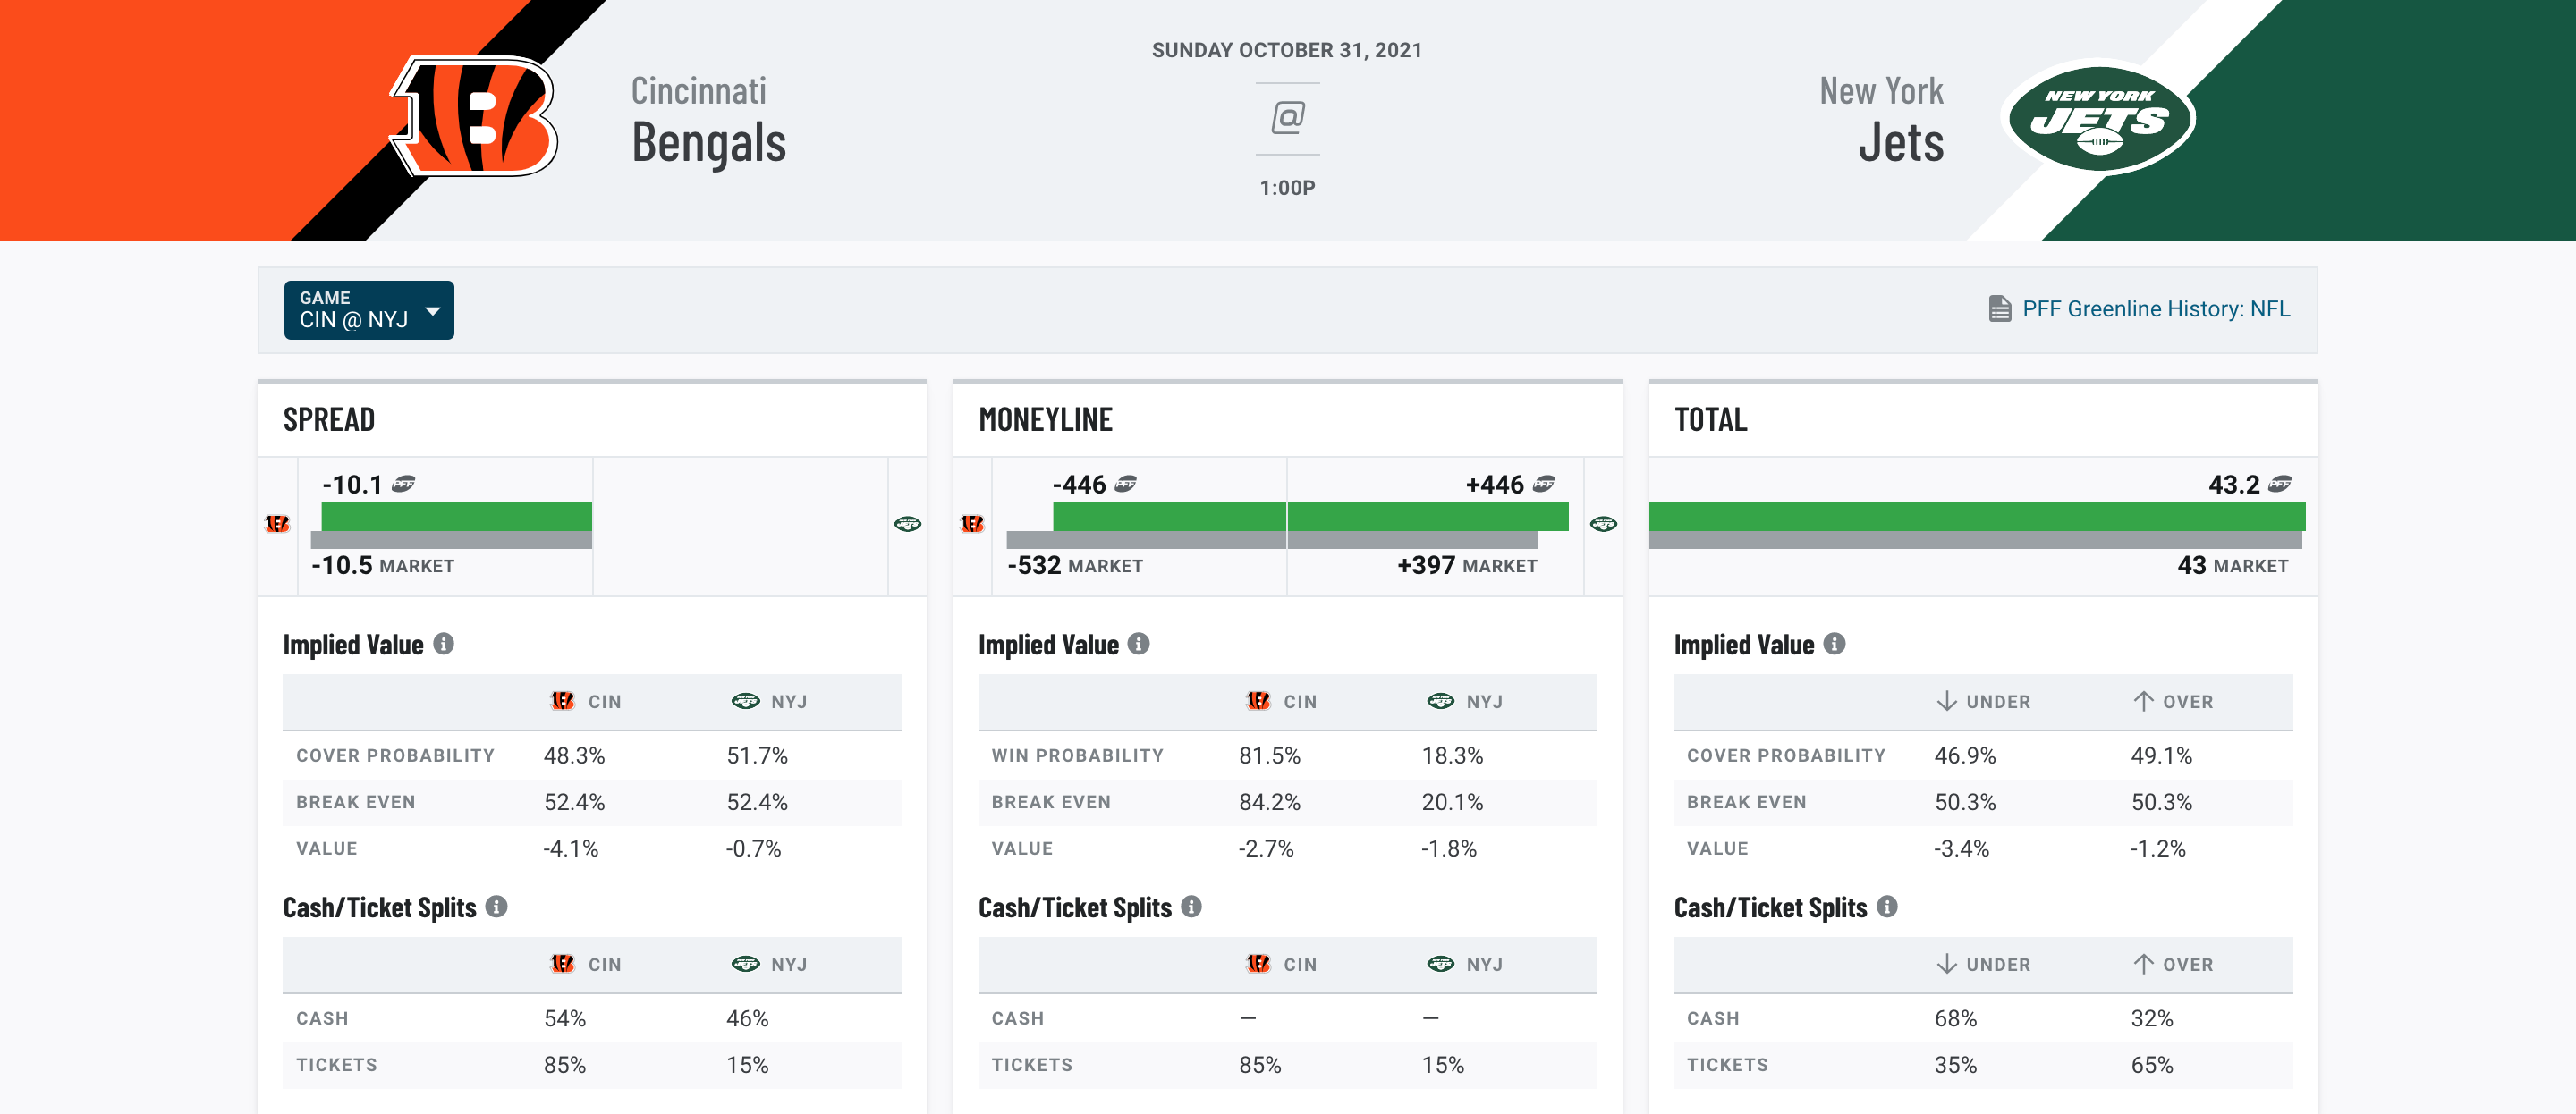2576x1114 pixels.
Task: Click the 43 MARKET total value
Action: click(2233, 566)
